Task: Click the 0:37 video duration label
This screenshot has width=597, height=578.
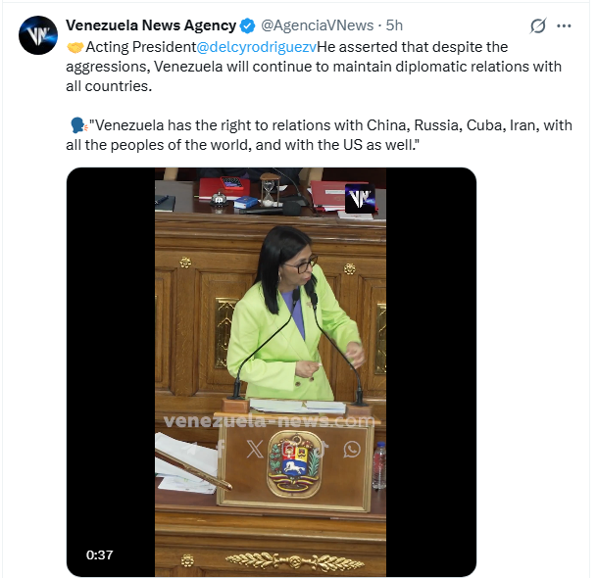Action: [99, 554]
